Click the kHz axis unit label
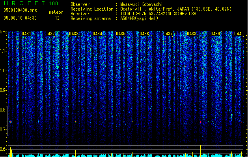Image resolution: width=248 pixels, height=157 pixels. tap(4, 32)
